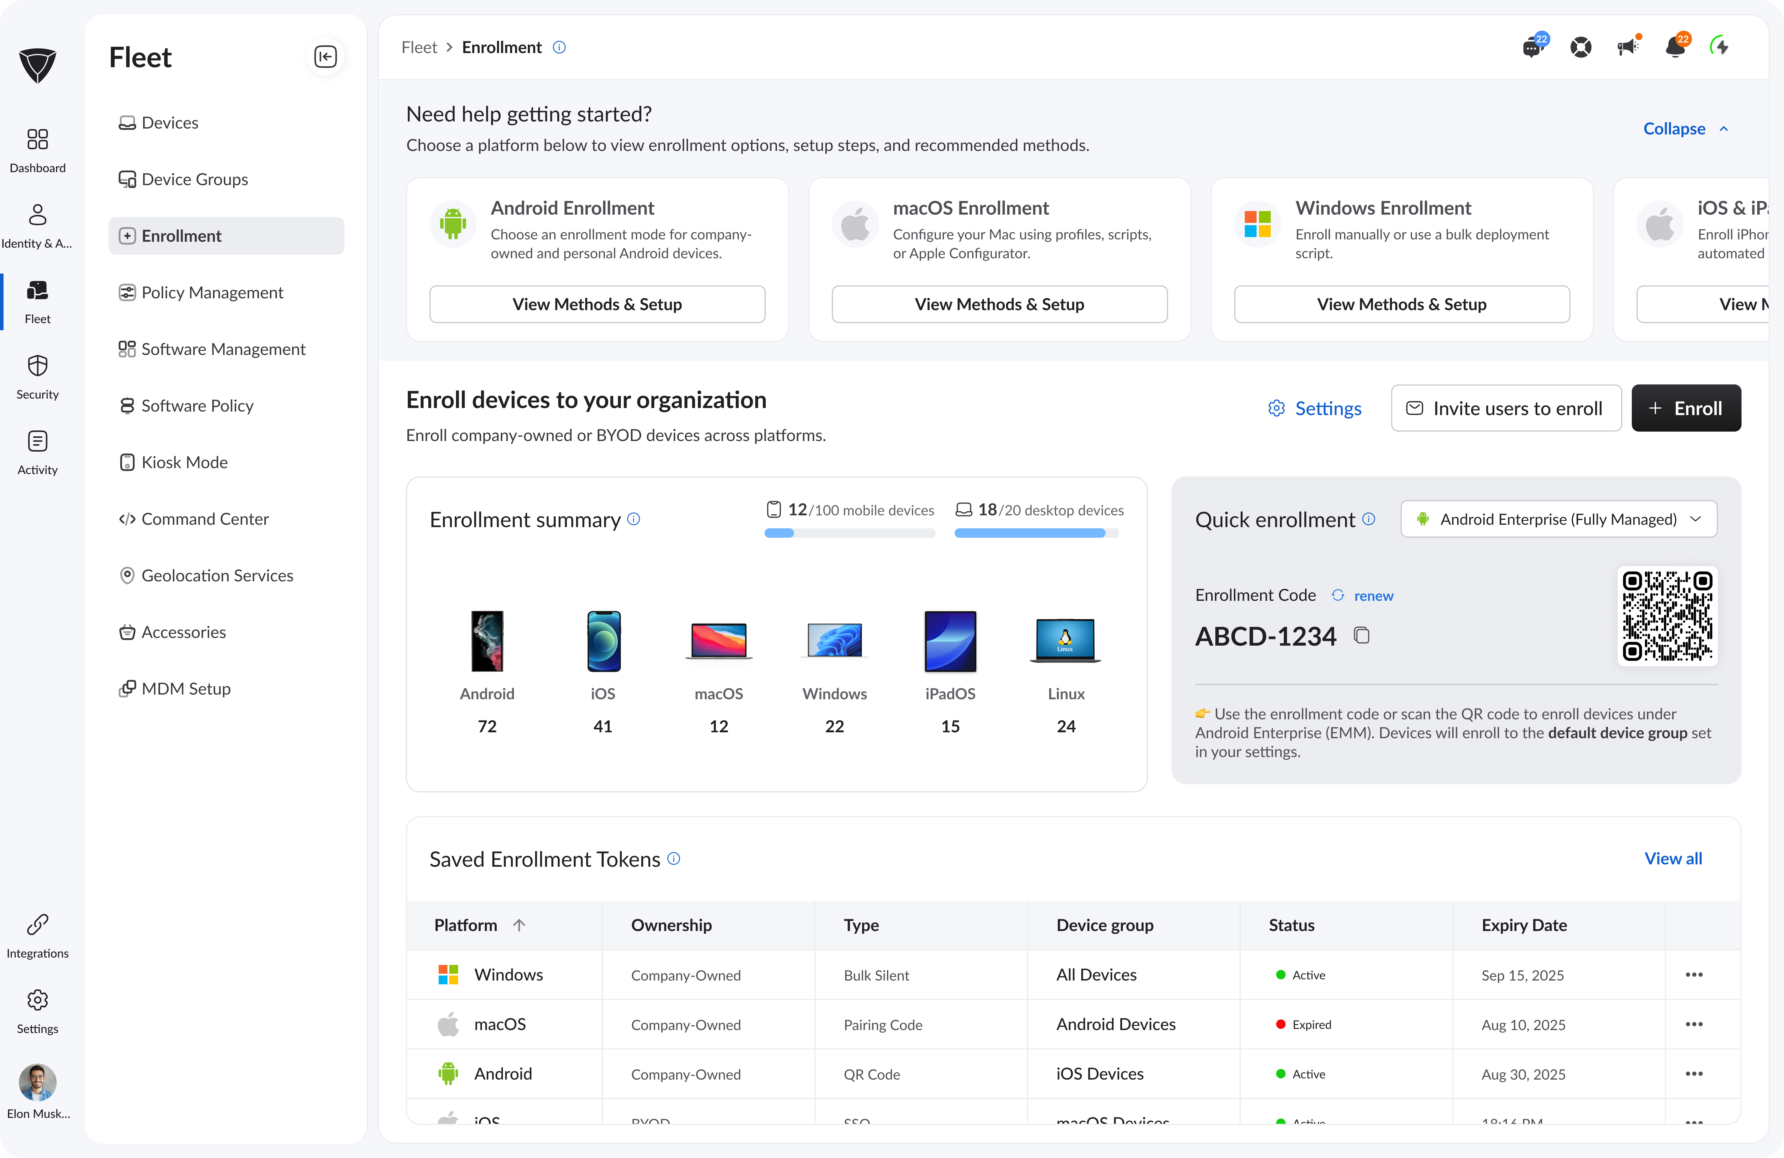
Task: Click the info icon next to Quick enrollment
Action: click(x=1369, y=519)
